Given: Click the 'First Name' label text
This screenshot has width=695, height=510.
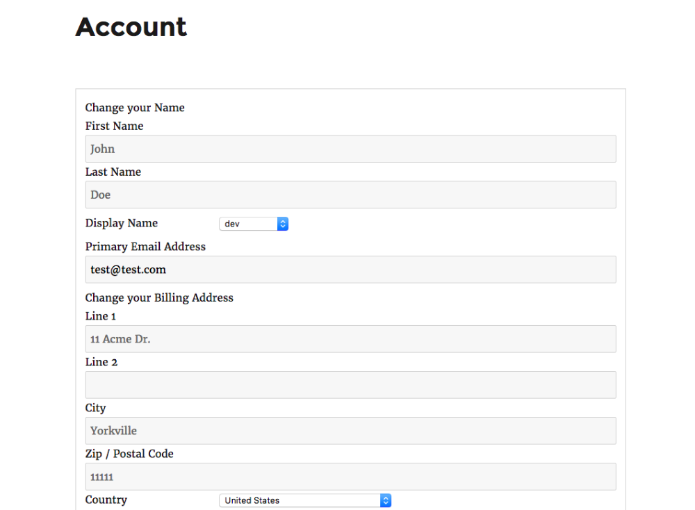Looking at the screenshot, I should point(114,126).
